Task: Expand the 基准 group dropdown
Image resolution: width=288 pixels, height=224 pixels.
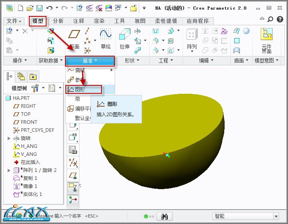Action: click(x=90, y=61)
